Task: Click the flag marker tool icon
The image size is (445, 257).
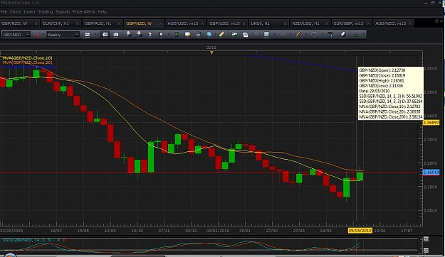Action: click(161, 35)
